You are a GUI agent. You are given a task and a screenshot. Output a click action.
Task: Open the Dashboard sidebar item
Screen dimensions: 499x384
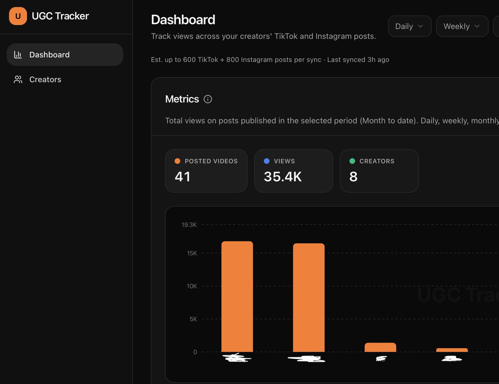click(x=65, y=54)
